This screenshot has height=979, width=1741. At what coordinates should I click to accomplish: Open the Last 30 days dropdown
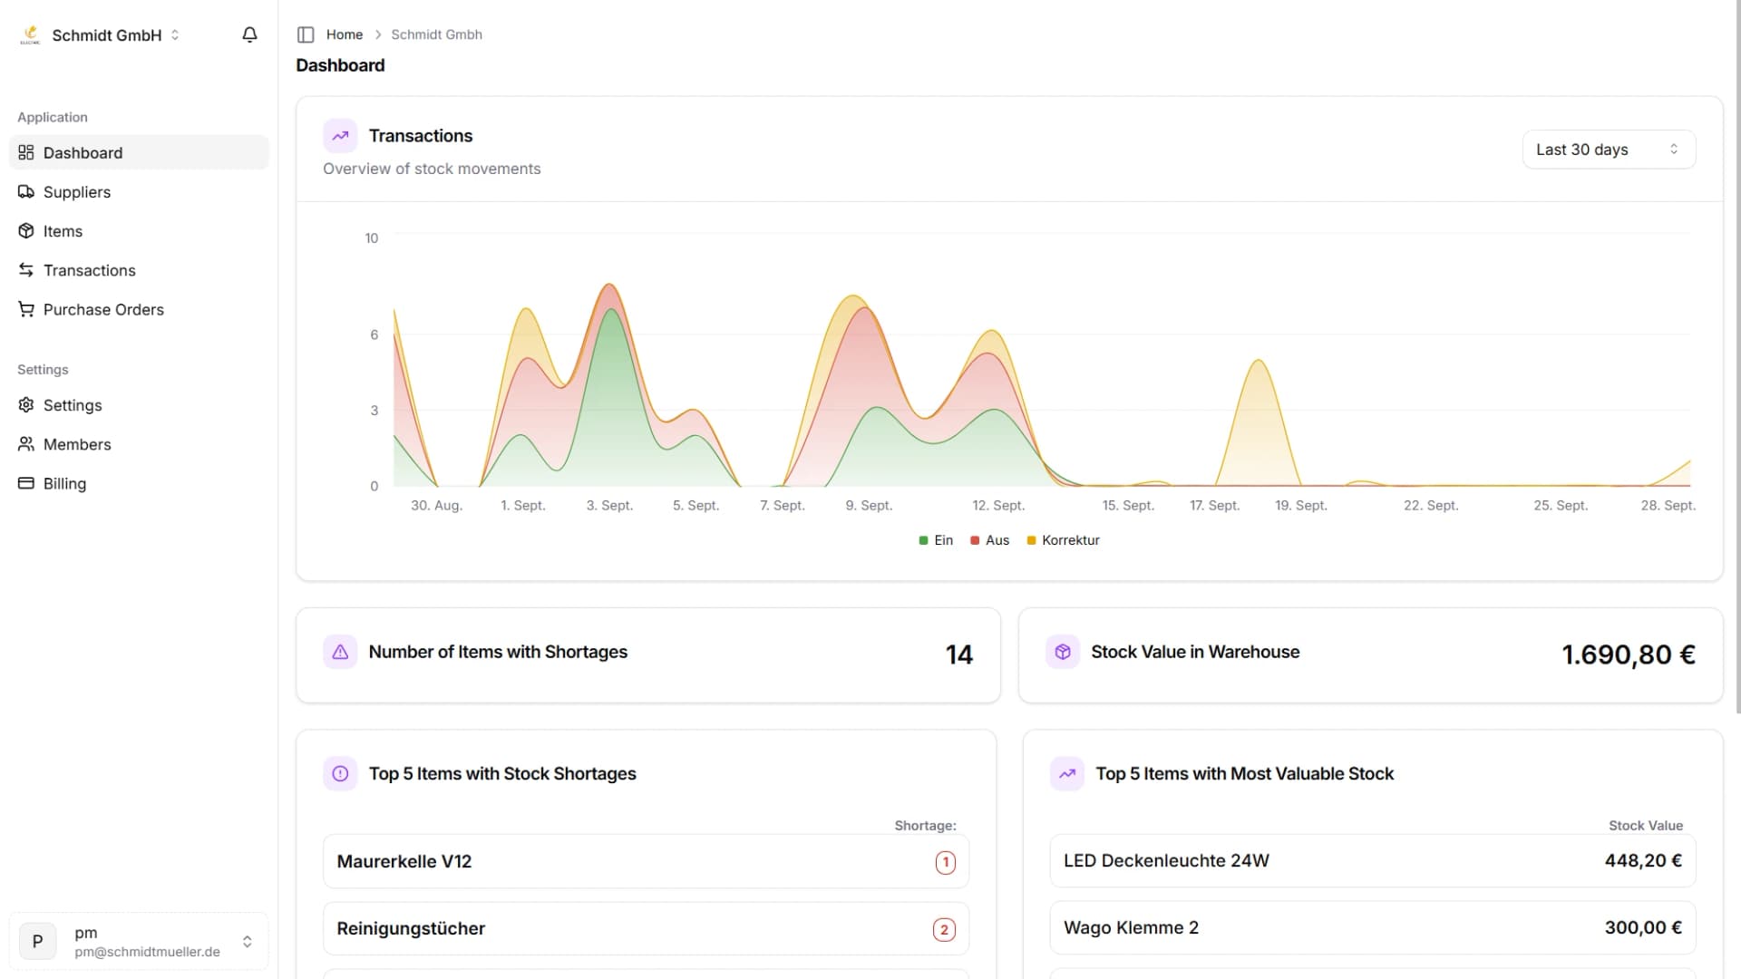click(x=1608, y=150)
